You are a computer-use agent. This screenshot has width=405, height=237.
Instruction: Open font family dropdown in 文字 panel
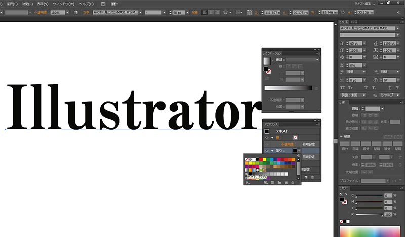(x=398, y=28)
